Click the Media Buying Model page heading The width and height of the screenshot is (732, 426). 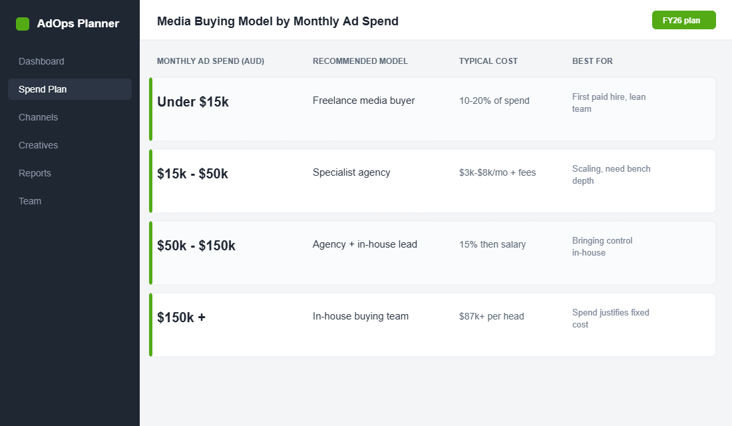[277, 21]
